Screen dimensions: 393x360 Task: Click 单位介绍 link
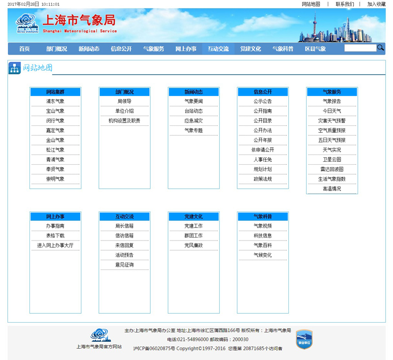(x=125, y=111)
